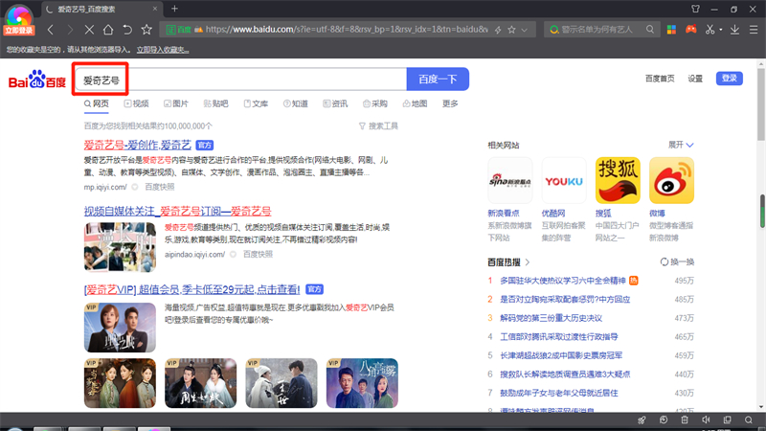Open address bar dropdown arrow
The image size is (766, 431).
tap(525, 30)
